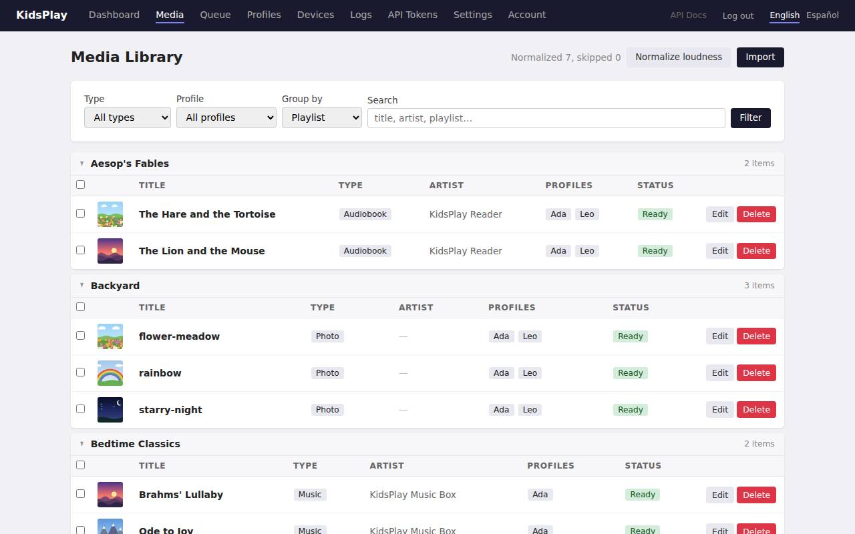The image size is (855, 534).
Task: Collapse the Backyard group
Action: point(81,286)
